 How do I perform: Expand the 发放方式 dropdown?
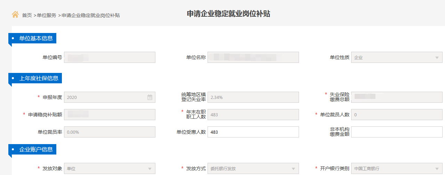tap(253, 168)
